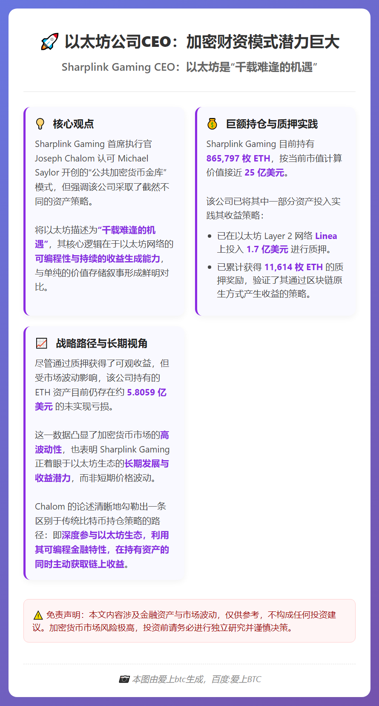Image resolution: width=379 pixels, height=706 pixels.
Task: Click the line Saylor 开创的“公共加密货币金库”
Action: (x=101, y=173)
